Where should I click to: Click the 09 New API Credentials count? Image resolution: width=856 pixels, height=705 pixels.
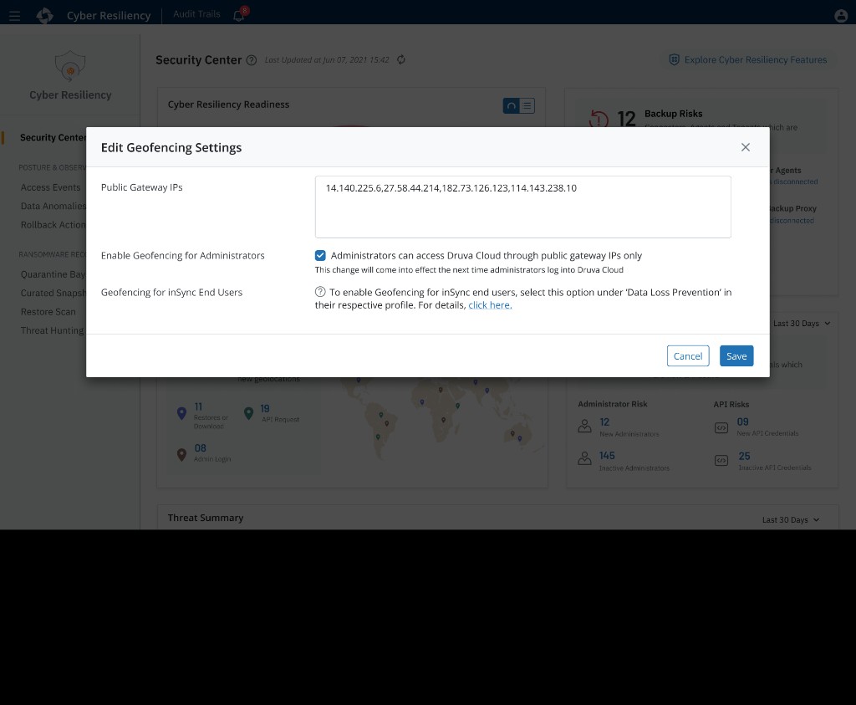tap(742, 421)
